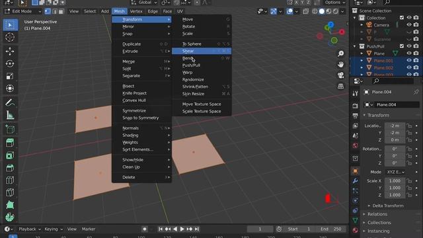Select the Poly Build tool
Viewport: 423px width, 238px height.
click(11, 205)
